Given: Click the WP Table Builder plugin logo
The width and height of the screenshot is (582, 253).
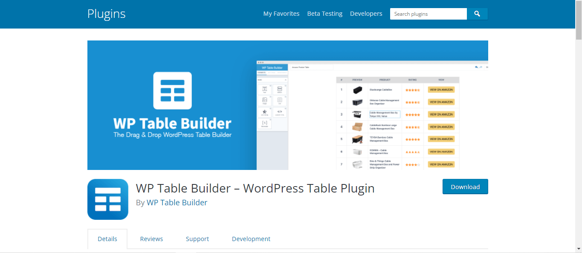Looking at the screenshot, I should 107,199.
